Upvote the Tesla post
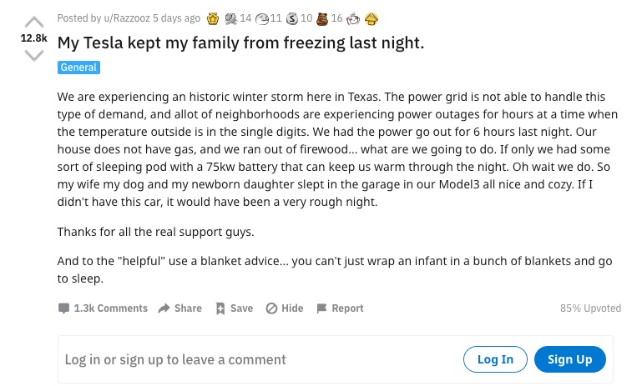Viewport: 642px width, 386px height. click(33, 22)
